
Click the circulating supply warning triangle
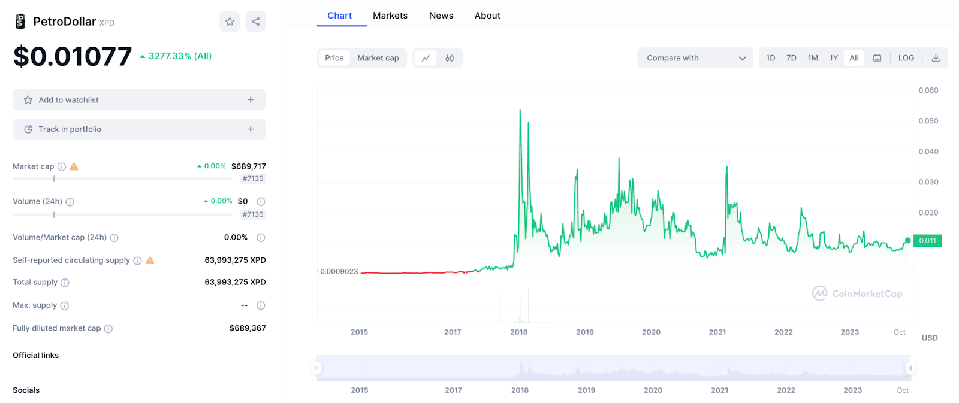tap(150, 260)
